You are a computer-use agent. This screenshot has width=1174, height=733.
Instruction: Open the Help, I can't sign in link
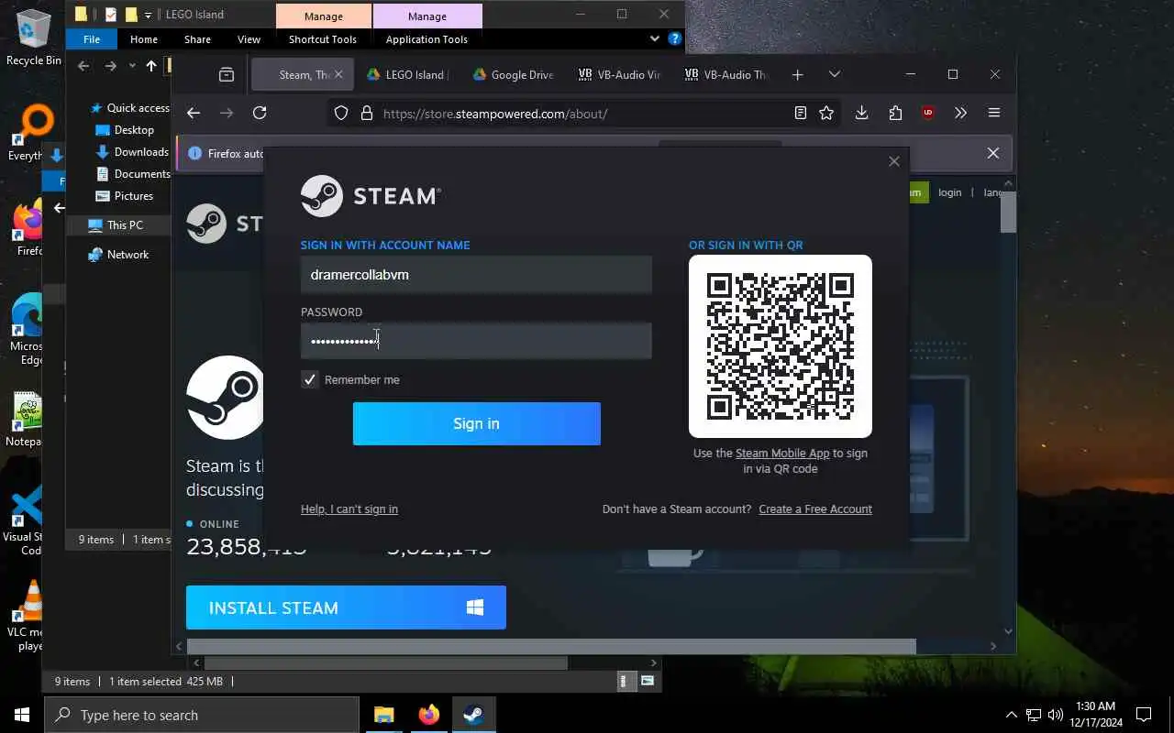click(349, 509)
